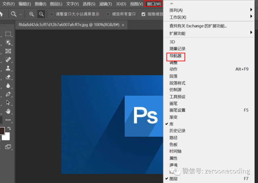
Task: Open the 视图(V) menu
Action: pos(136,4)
